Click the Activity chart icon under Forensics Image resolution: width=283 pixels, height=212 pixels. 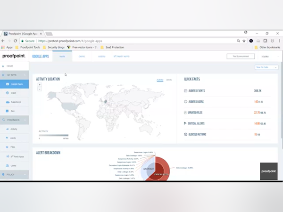(8, 129)
